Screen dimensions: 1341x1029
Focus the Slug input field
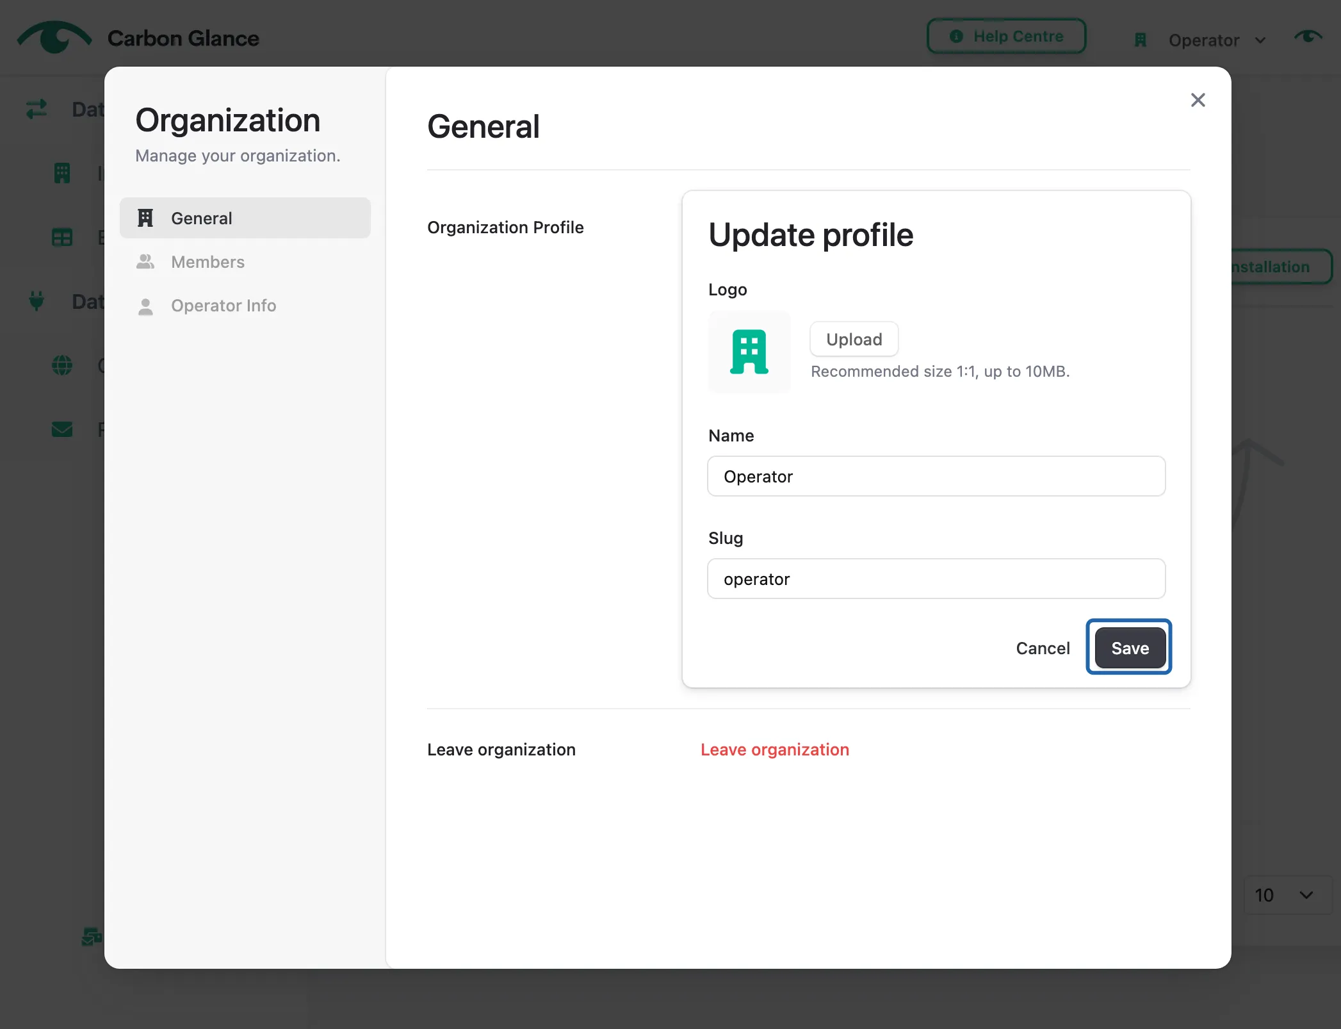[x=936, y=579]
